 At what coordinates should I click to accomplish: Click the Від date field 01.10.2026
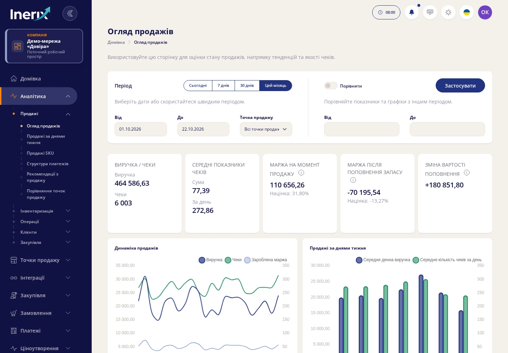point(141,129)
